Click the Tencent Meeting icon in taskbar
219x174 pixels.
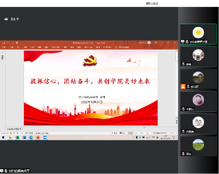click(45, 138)
